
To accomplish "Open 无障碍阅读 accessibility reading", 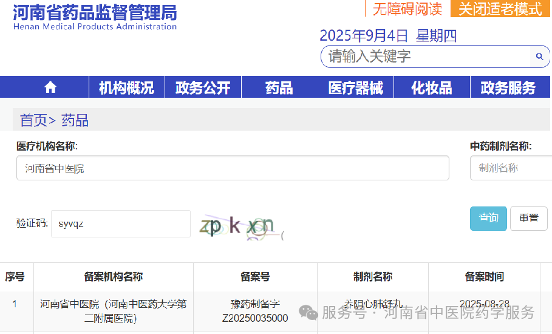I will 407,9.
